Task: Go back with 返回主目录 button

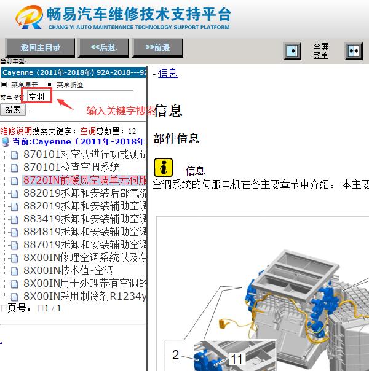Action: [x=40, y=47]
